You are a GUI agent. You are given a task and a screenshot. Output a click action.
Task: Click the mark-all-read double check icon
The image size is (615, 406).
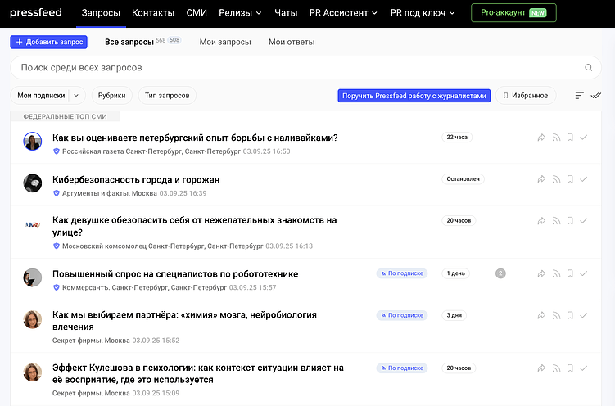click(x=596, y=96)
